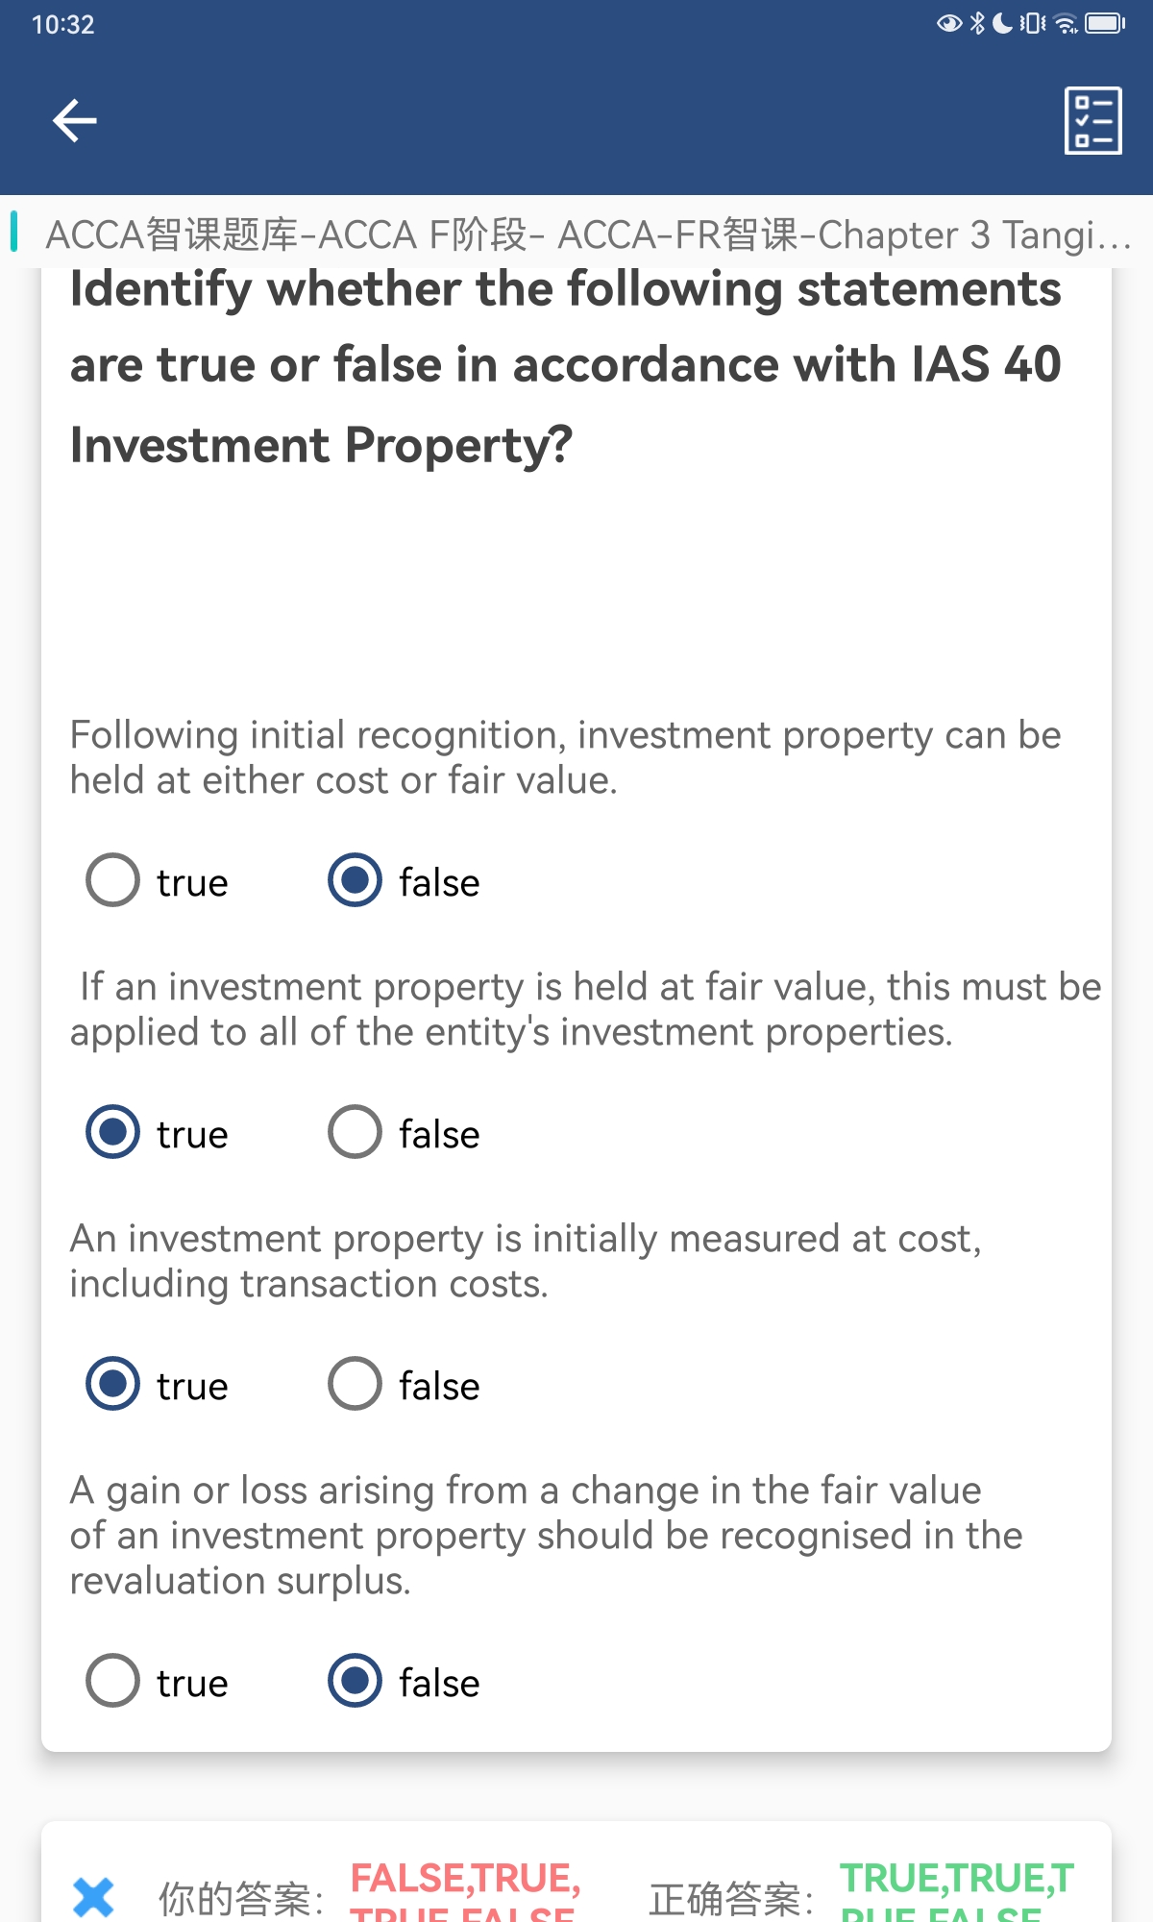Select true for cost or fair value statement
Screen dimensions: 1153x1922
coord(158,880)
